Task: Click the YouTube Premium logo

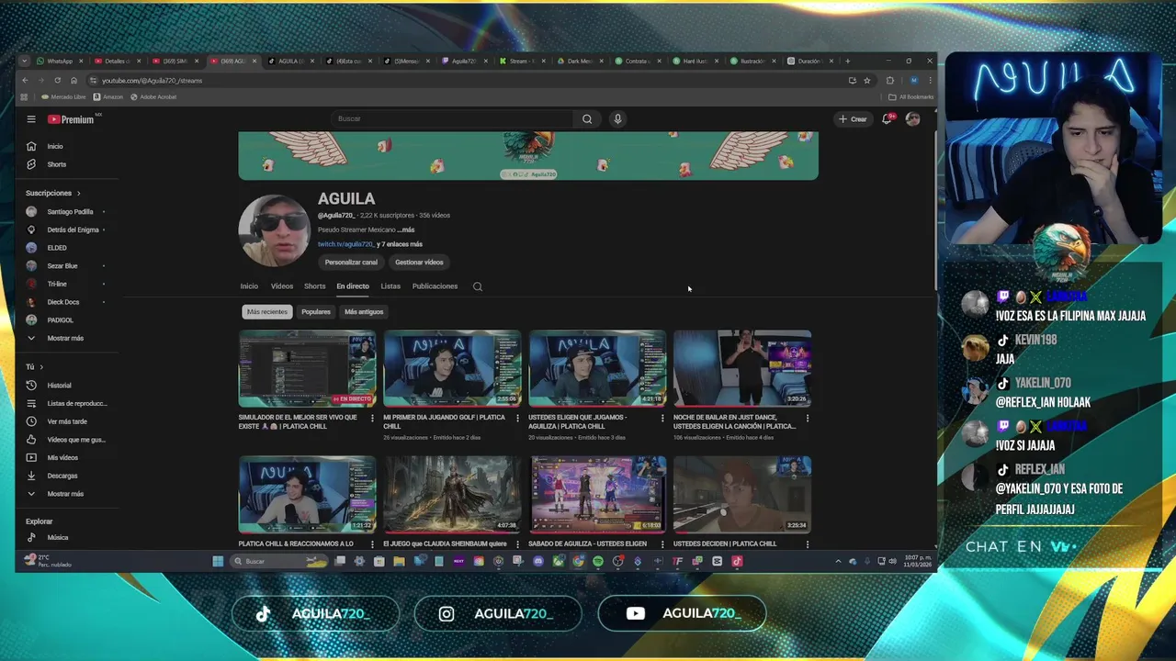Action: pyautogui.click(x=72, y=119)
